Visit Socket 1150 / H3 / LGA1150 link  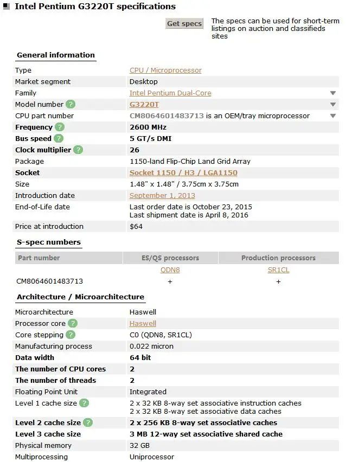183,173
